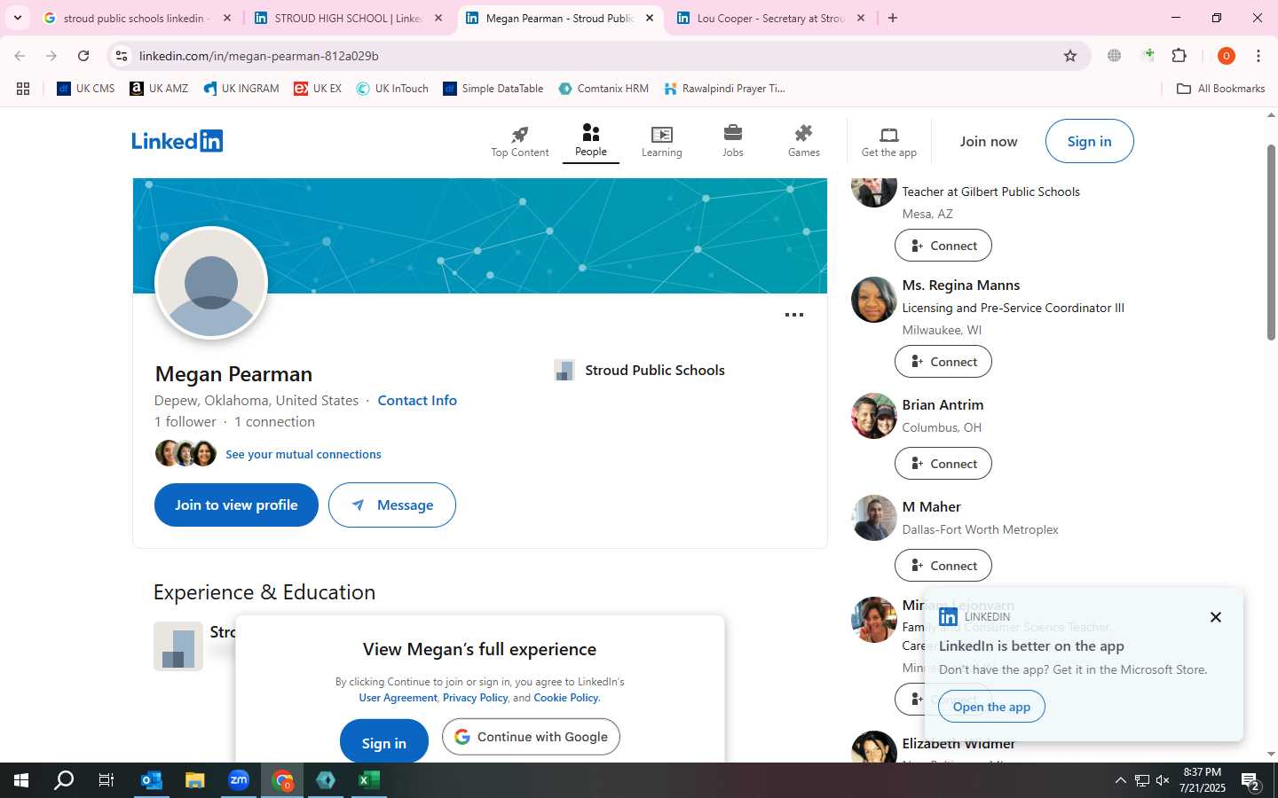
Task: Open UK INGRAM bookmark
Action: [x=241, y=89]
